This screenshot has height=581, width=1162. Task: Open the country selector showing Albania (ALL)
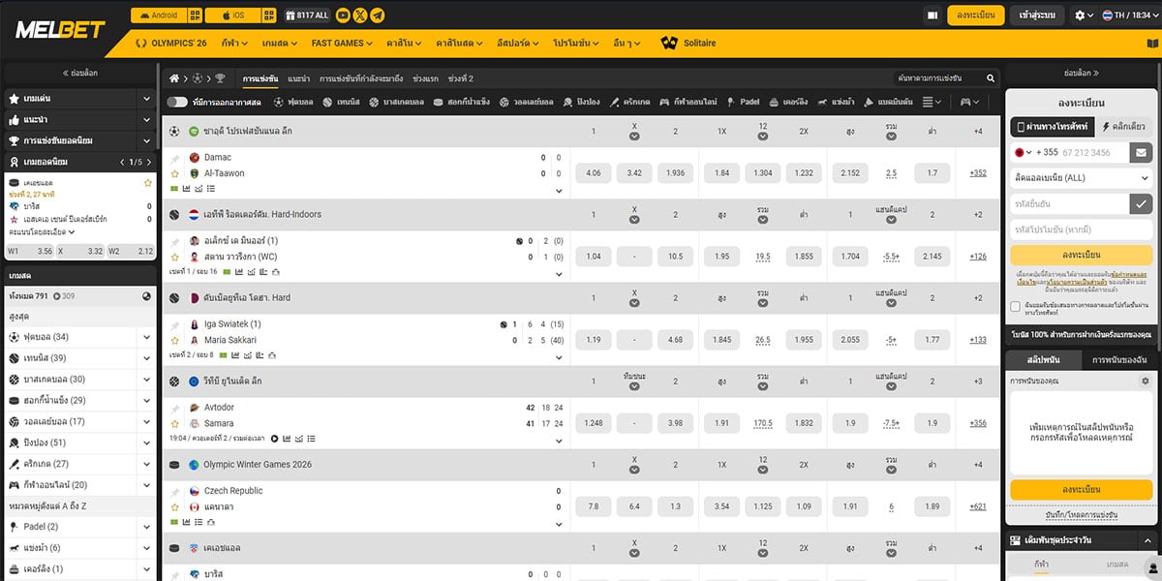[1081, 177]
